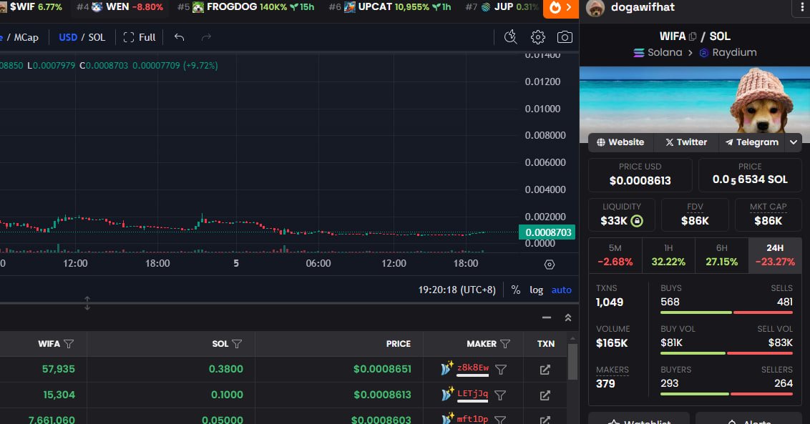Open dogawifhat Website button
This screenshot has height=424, width=810.
(620, 142)
